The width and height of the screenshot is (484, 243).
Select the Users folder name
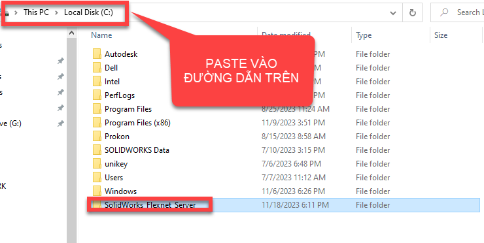coord(114,178)
